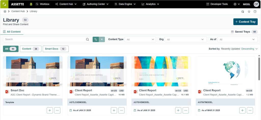Click Descending sort order
The width and height of the screenshot is (261, 120).
click(x=248, y=49)
